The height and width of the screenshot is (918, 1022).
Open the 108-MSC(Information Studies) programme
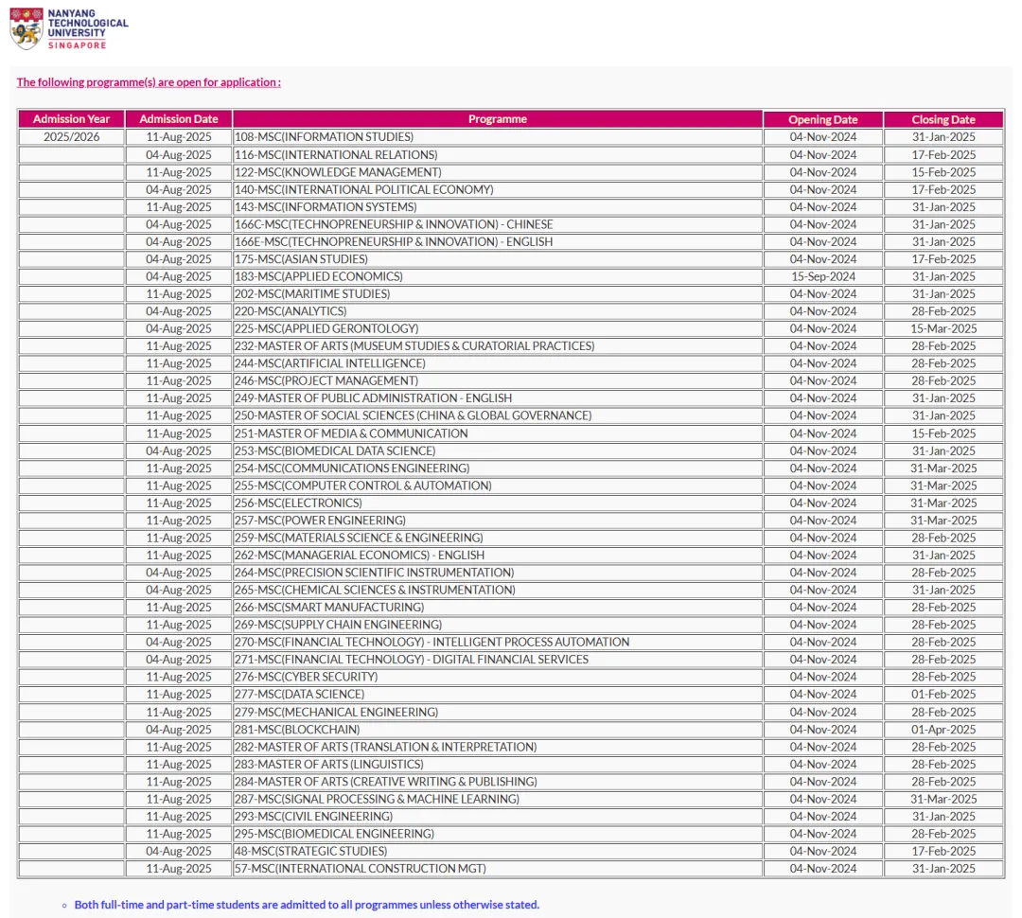324,137
